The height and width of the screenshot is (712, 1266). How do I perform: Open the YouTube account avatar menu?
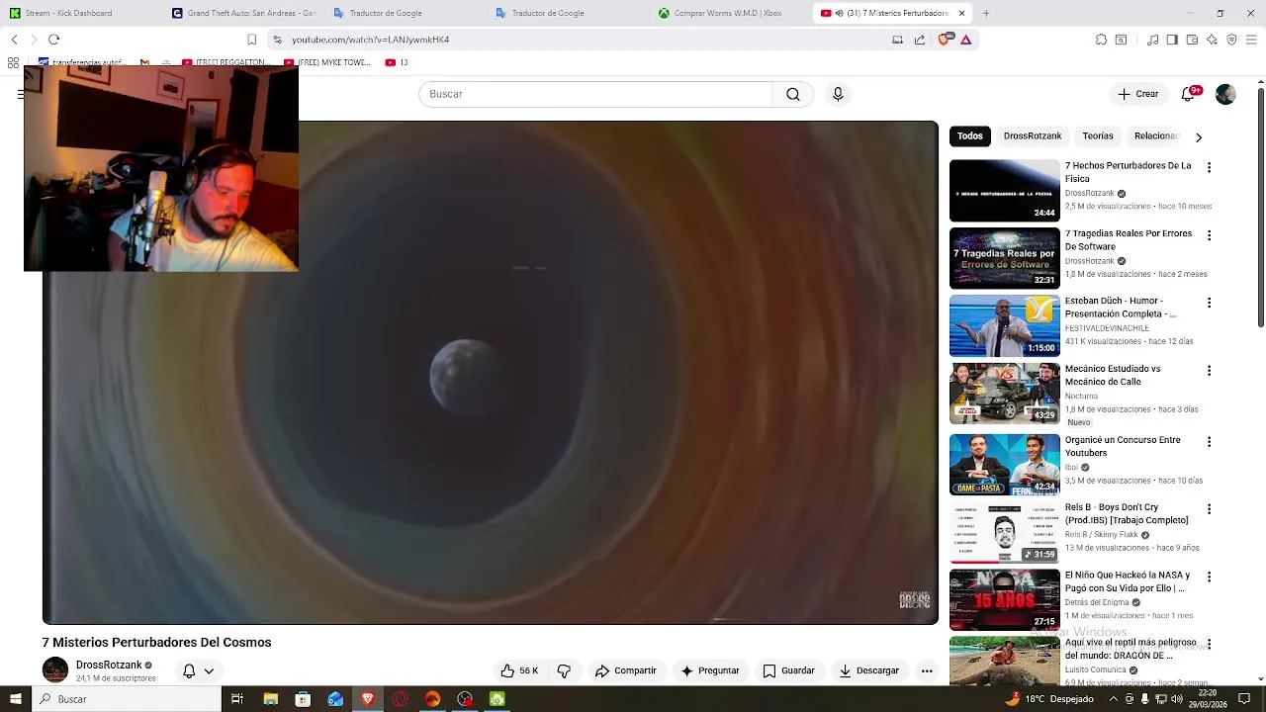1225,94
